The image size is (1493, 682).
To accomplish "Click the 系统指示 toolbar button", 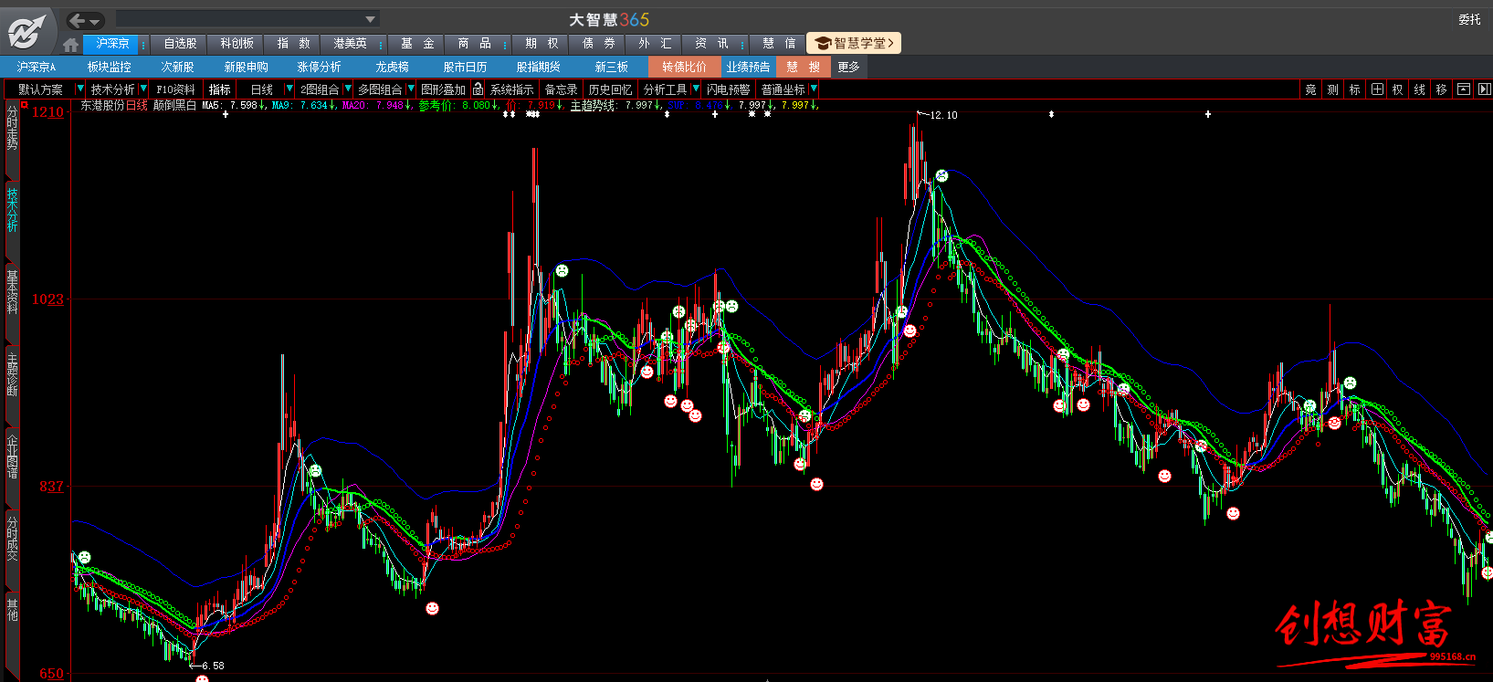I will [511, 89].
